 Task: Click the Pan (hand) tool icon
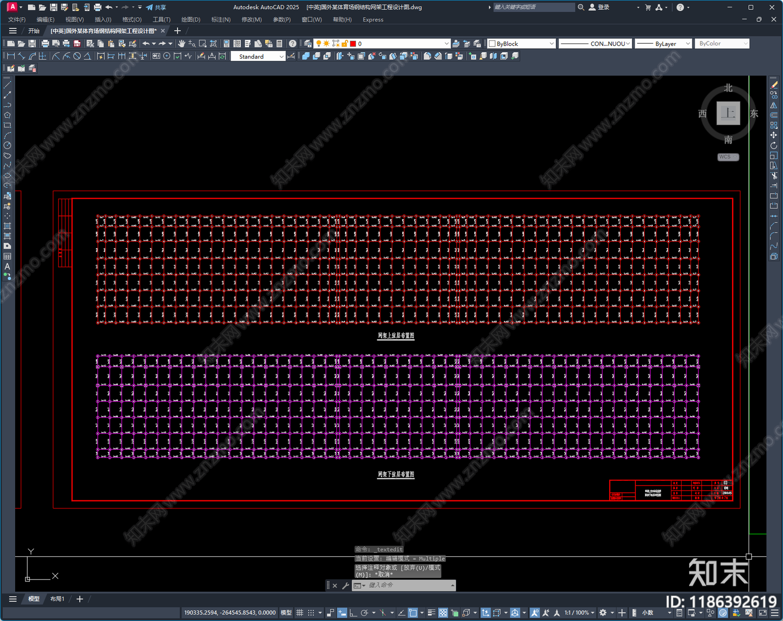(182, 44)
